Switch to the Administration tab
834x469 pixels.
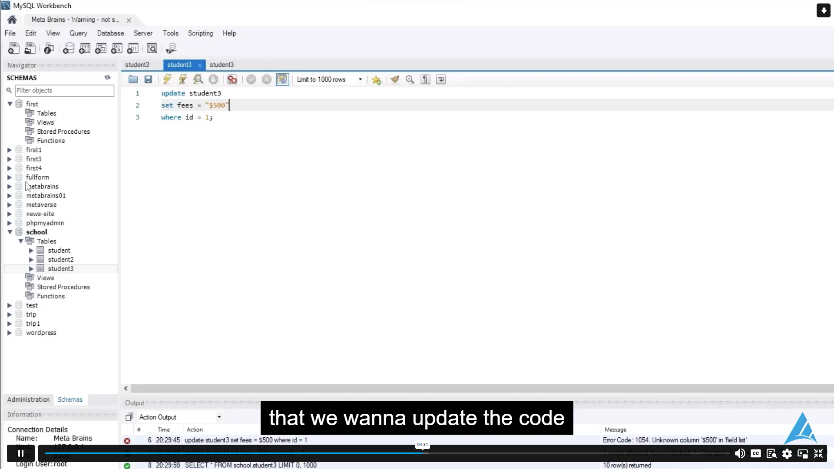click(28, 400)
